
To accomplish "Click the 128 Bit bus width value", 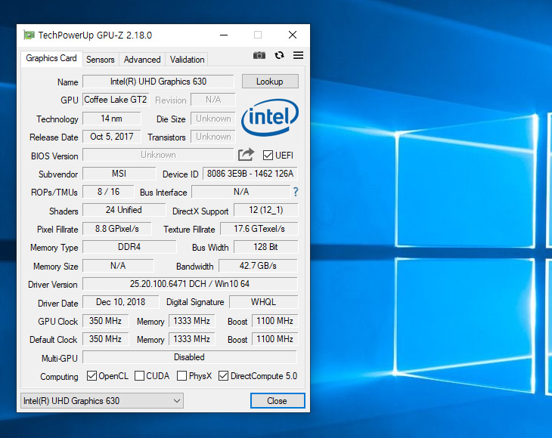I will click(x=265, y=247).
